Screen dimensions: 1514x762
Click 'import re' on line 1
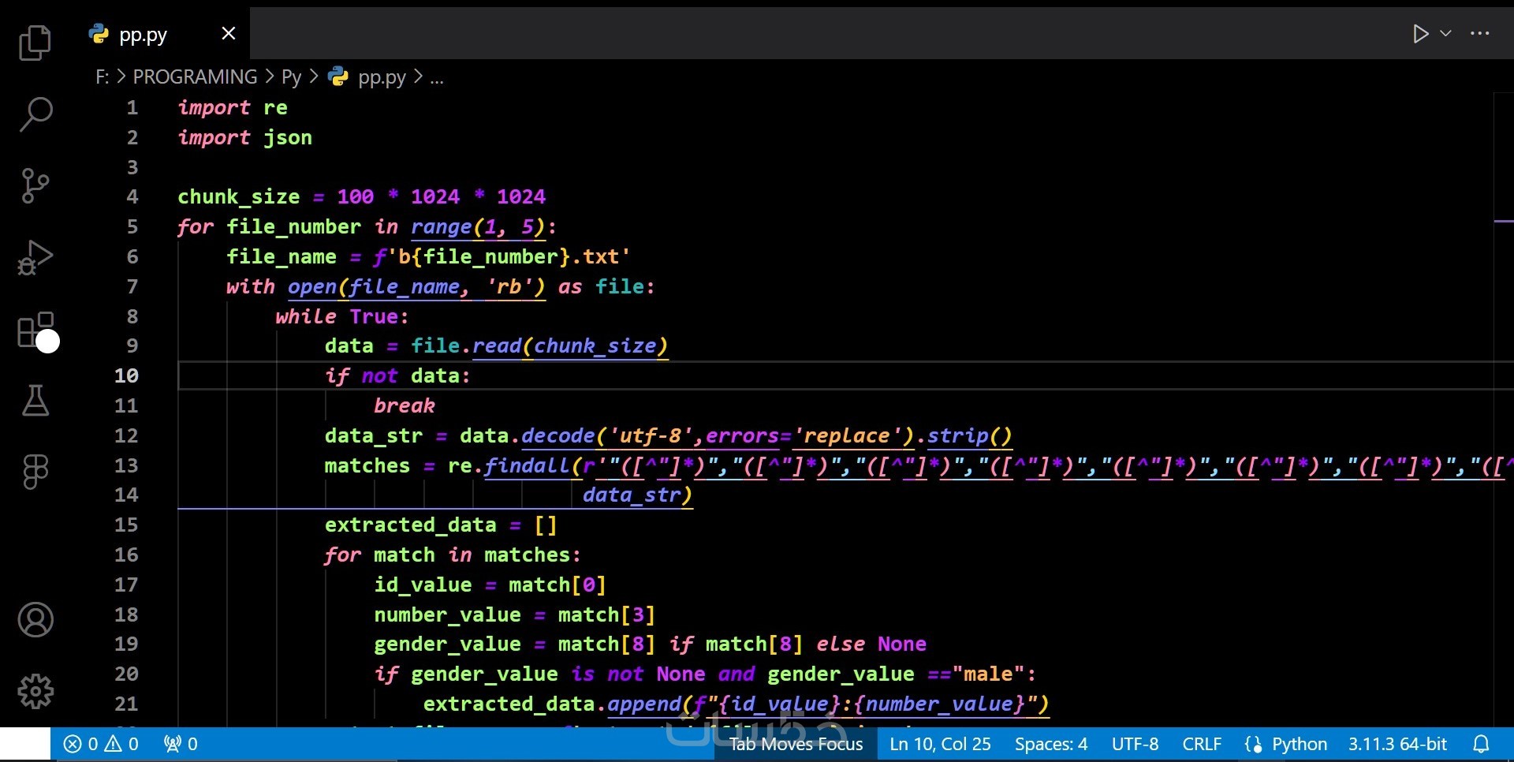pyautogui.click(x=233, y=107)
